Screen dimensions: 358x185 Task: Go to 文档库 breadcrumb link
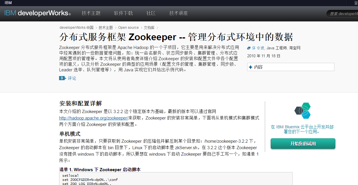[149, 28]
